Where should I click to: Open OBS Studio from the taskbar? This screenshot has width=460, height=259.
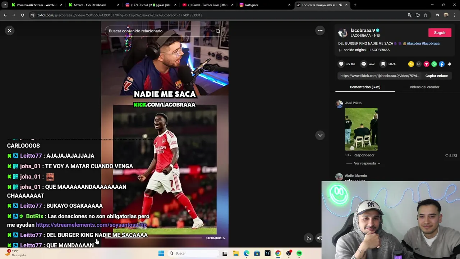(x=289, y=253)
